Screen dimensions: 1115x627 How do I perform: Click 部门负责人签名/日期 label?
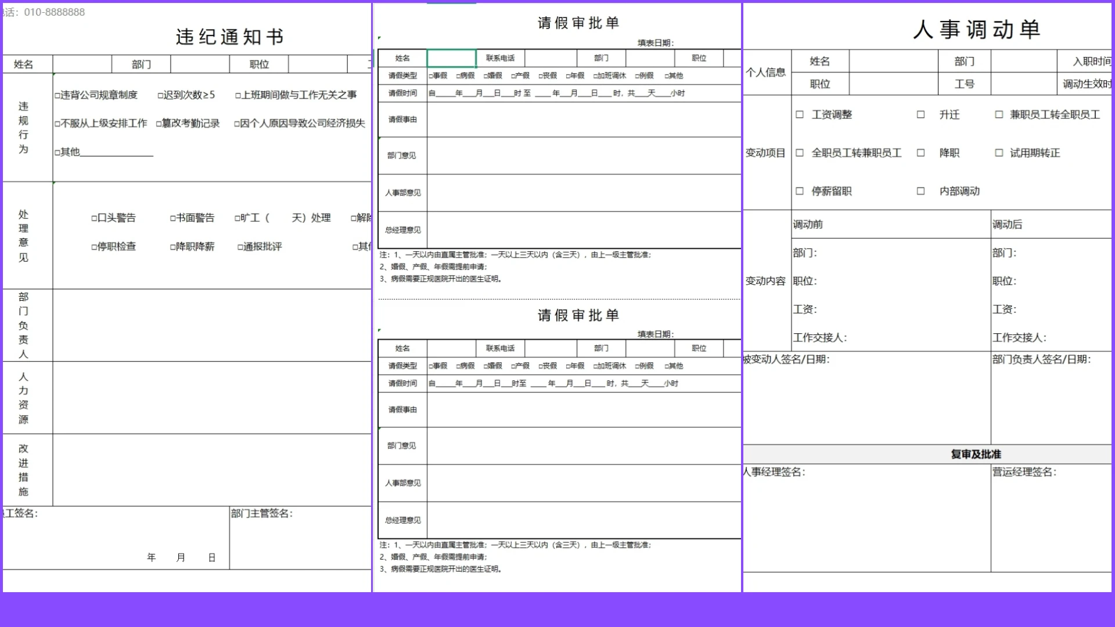pyautogui.click(x=1042, y=359)
